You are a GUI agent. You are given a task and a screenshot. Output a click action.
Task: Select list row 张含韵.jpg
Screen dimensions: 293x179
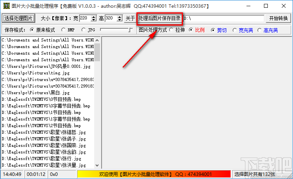[x=48, y=152]
